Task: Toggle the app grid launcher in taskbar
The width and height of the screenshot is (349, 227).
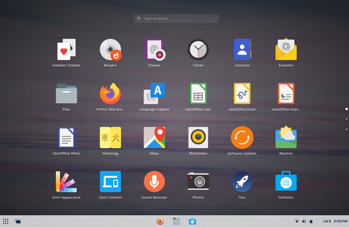Action: (x=6, y=221)
